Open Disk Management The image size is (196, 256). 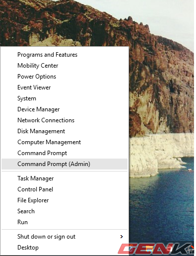point(65,131)
